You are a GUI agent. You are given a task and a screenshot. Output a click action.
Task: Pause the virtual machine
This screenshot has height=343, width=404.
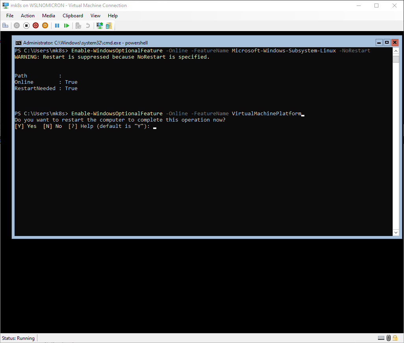[57, 26]
